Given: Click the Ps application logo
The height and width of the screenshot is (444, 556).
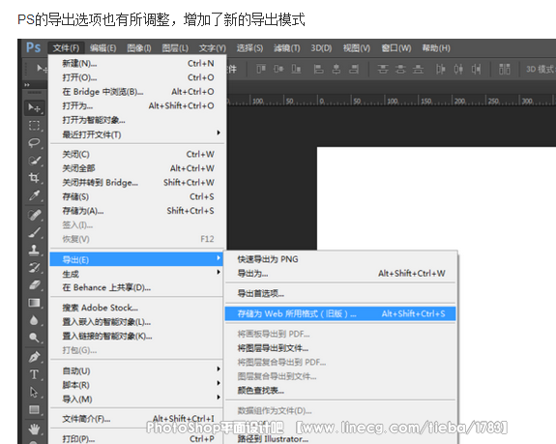Looking at the screenshot, I should [x=33, y=47].
